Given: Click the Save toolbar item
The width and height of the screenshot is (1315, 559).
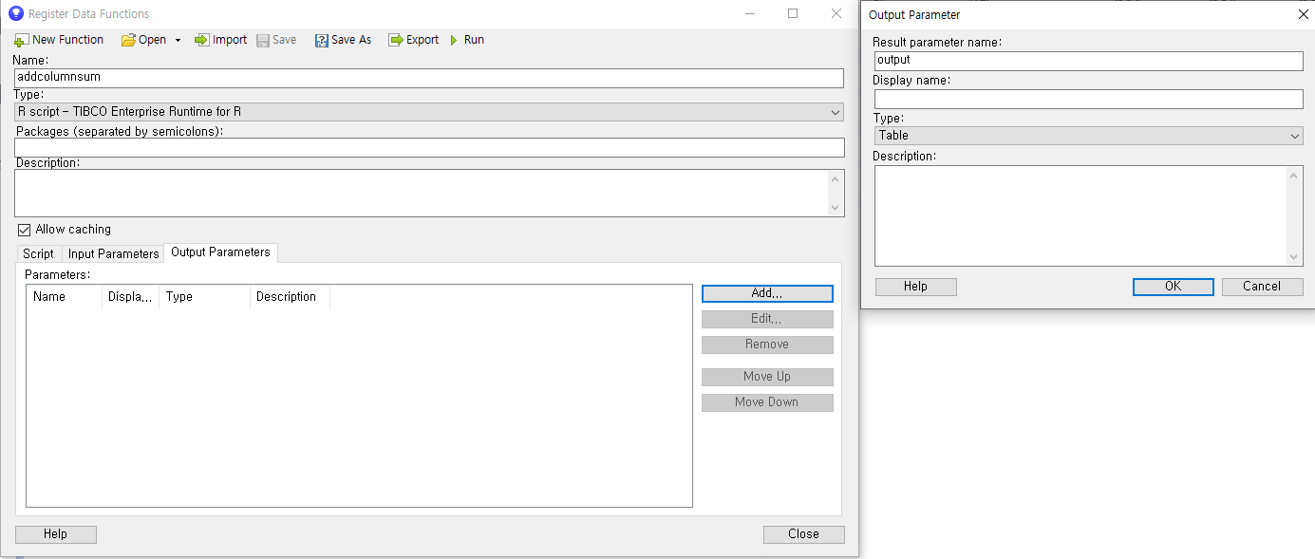Looking at the screenshot, I should click(x=276, y=40).
